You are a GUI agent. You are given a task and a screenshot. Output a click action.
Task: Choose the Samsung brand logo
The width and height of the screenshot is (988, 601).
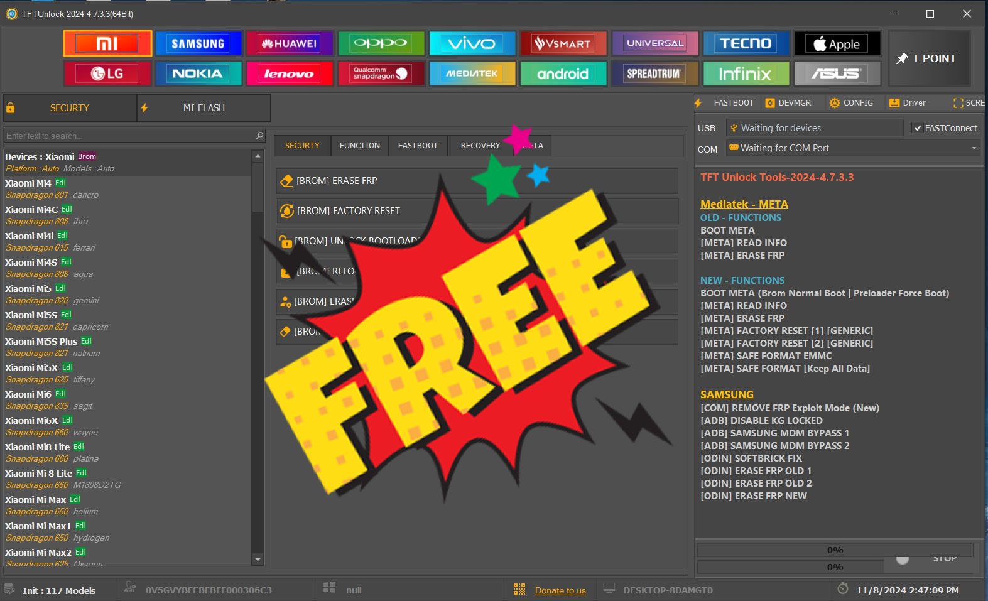click(198, 43)
